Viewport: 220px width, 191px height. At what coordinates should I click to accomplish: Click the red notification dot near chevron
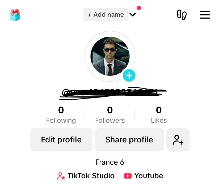click(139, 8)
